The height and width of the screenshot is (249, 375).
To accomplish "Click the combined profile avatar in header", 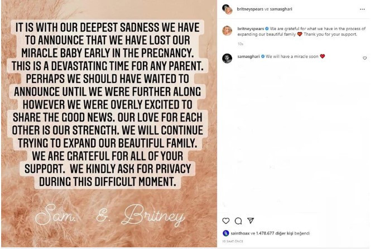I will coord(227,9).
